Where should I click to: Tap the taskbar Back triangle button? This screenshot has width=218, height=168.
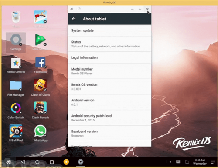pyautogui.click(x=23, y=162)
